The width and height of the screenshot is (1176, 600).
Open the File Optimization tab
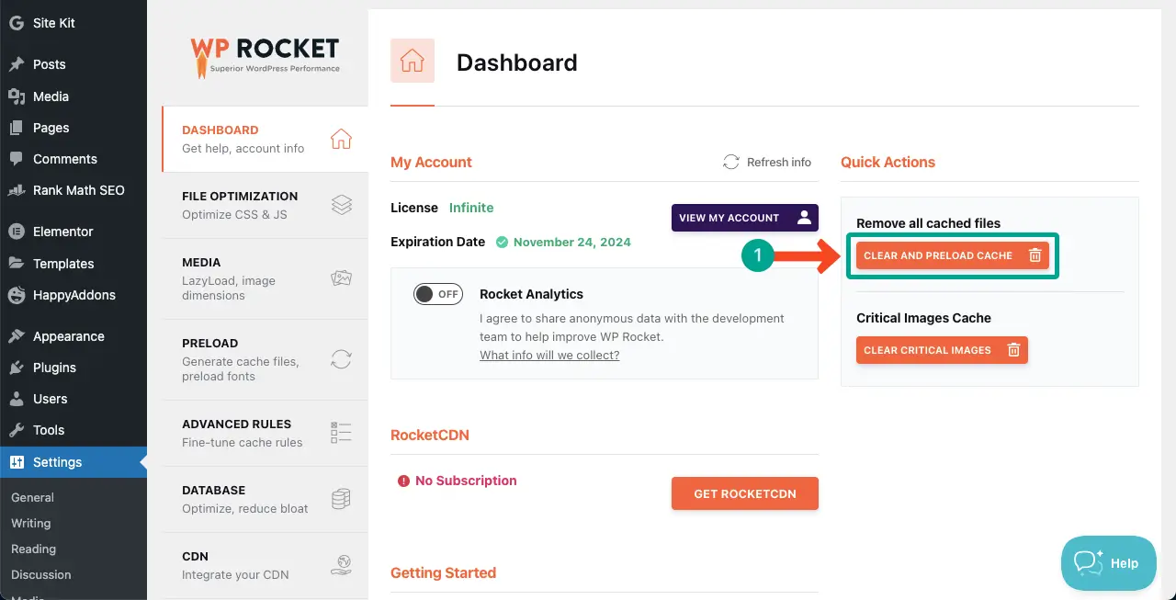point(266,205)
